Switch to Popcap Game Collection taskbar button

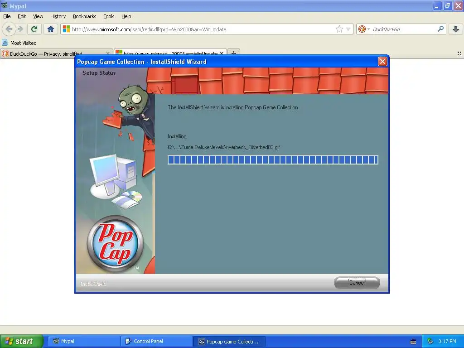pos(230,341)
